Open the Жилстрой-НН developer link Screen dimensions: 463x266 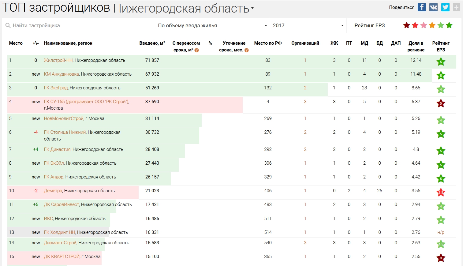click(58, 60)
